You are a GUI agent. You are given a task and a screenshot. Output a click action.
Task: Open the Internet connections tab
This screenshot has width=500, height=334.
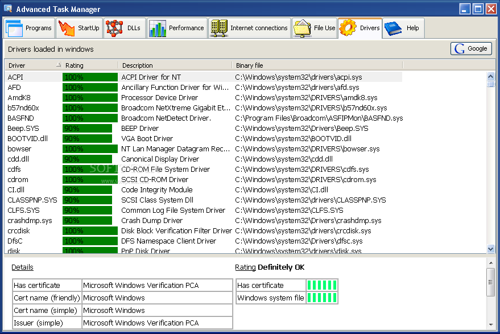250,28
